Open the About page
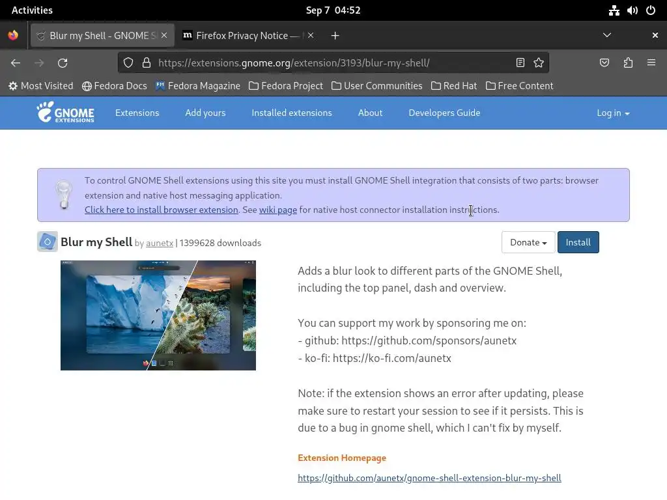Screen dimensions: 667x500 pyautogui.click(x=370, y=113)
